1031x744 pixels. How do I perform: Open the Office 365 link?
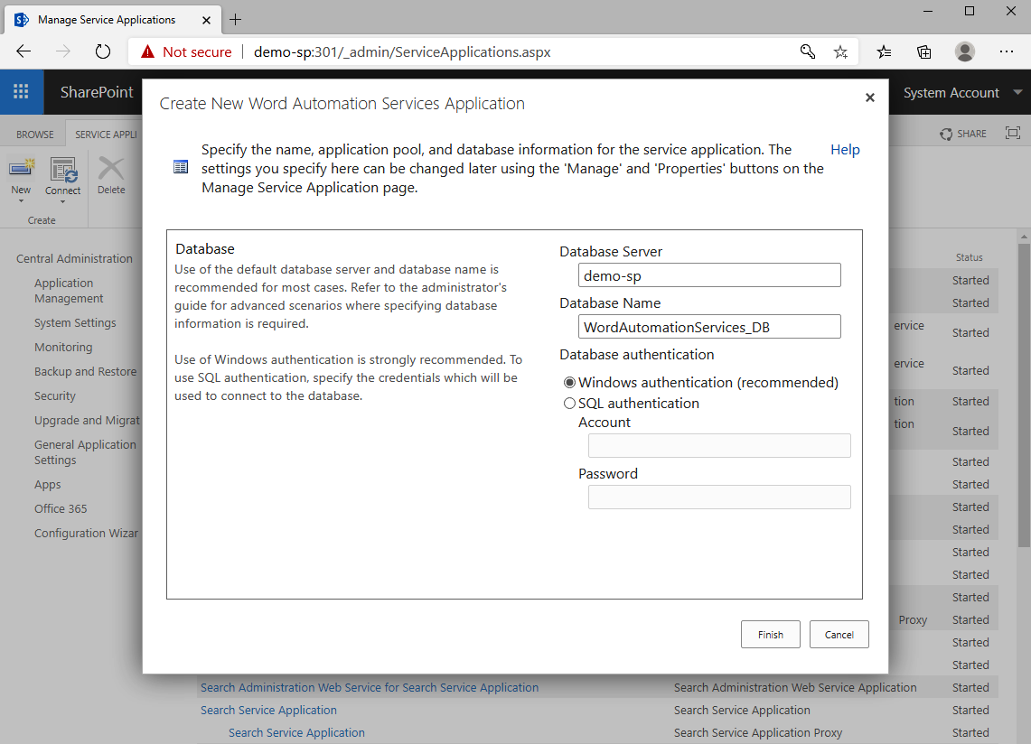(61, 508)
